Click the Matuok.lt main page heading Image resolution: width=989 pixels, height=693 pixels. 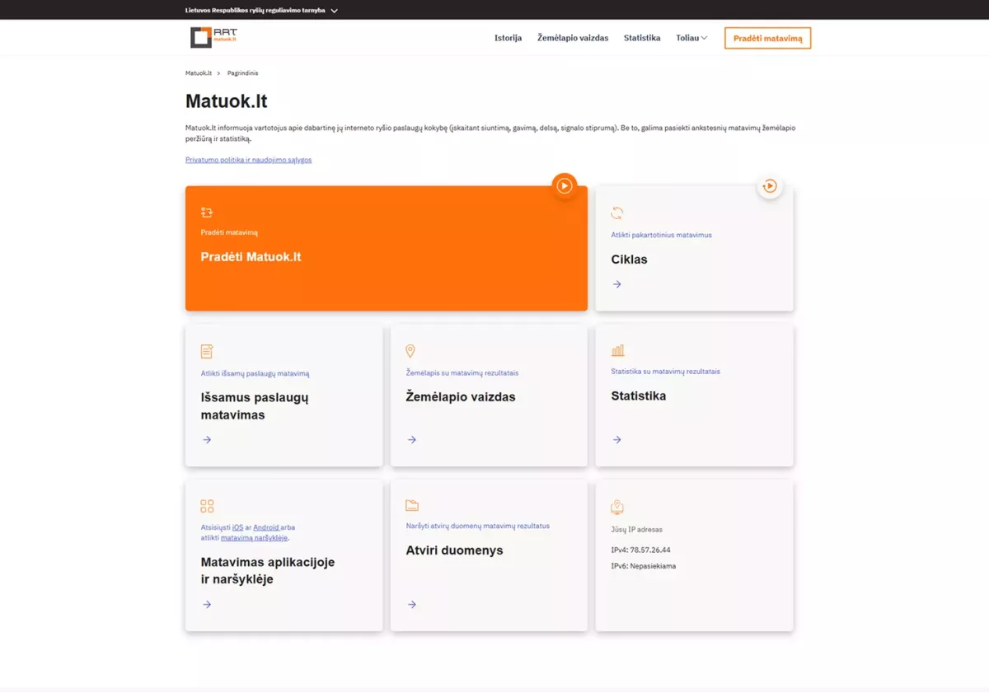pyautogui.click(x=227, y=102)
